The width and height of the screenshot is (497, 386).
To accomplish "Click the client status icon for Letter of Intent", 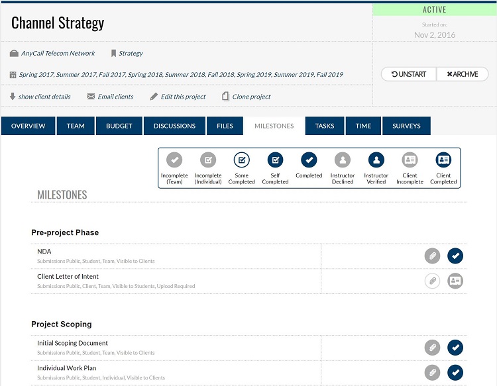I will coord(455,281).
